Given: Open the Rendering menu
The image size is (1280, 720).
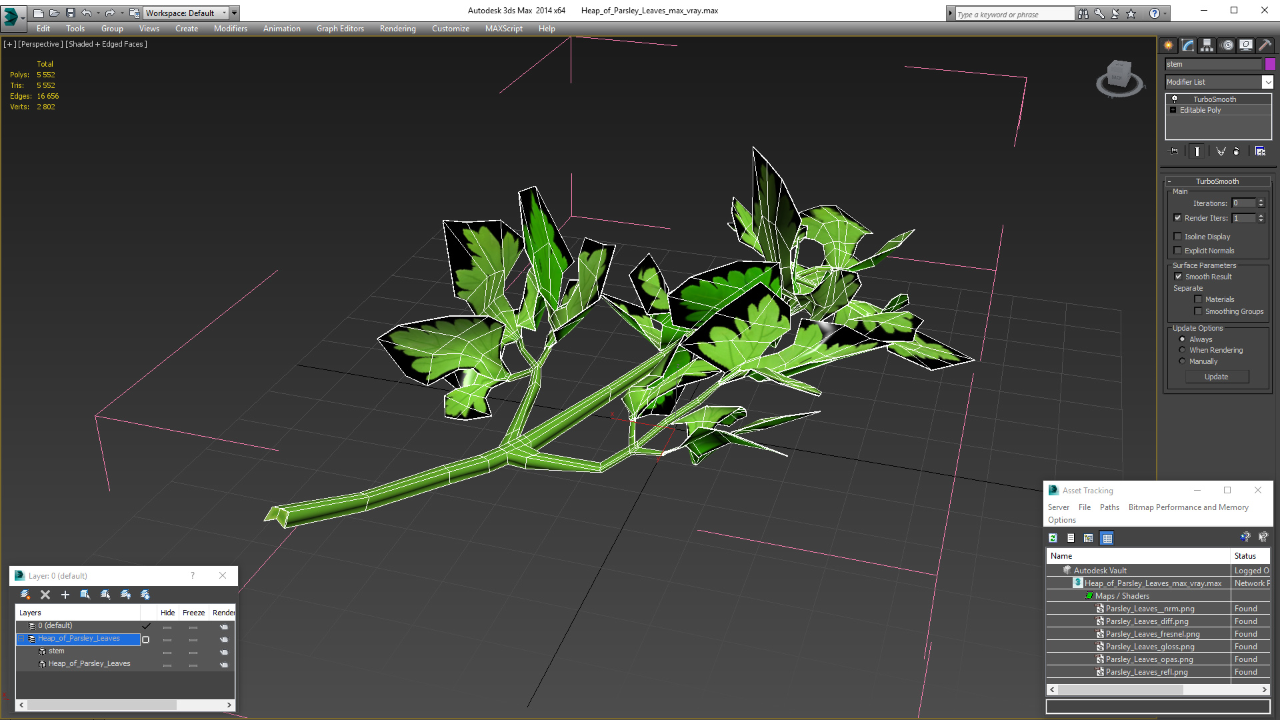Looking at the screenshot, I should [x=397, y=29].
